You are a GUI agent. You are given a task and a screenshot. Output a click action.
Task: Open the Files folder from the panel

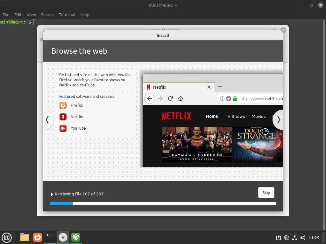[25, 237]
